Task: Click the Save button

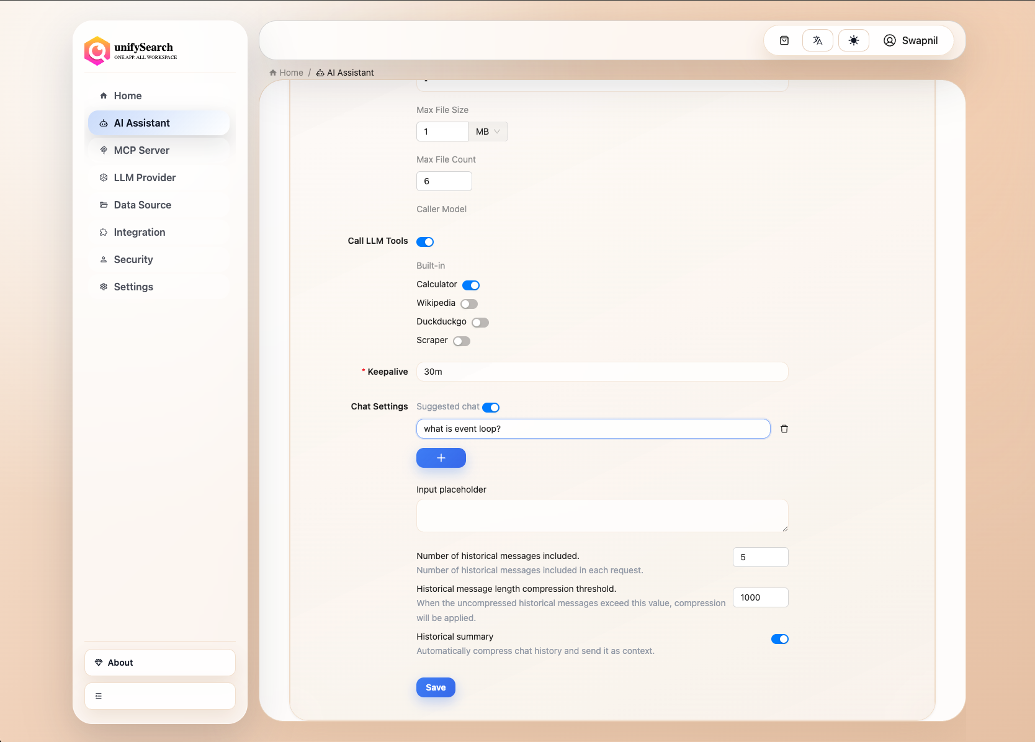Action: (436, 687)
